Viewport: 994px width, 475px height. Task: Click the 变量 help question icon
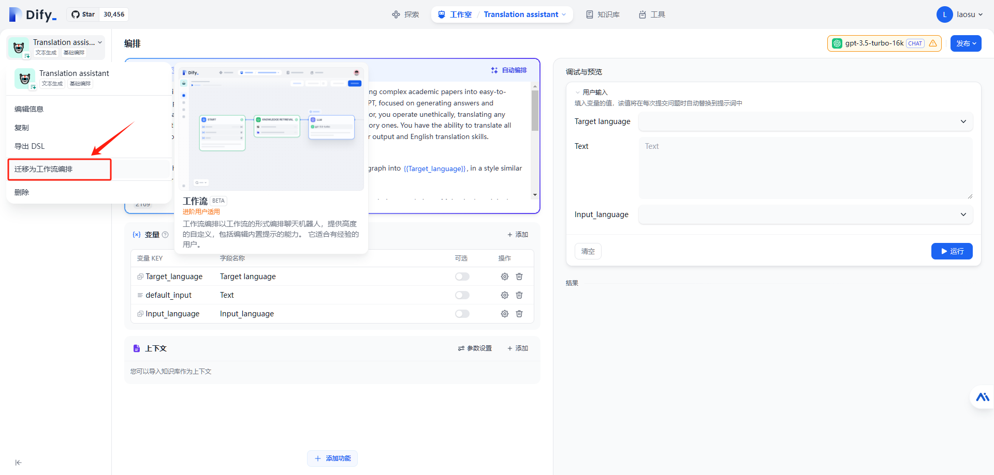(165, 235)
